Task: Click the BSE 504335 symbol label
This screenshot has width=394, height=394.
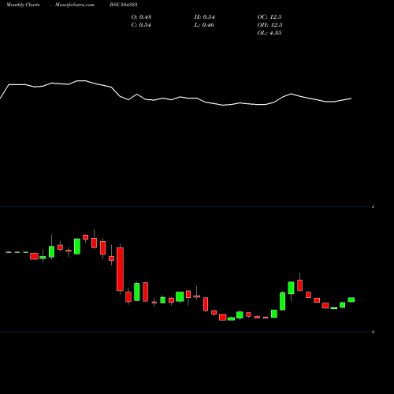Action: point(124,5)
